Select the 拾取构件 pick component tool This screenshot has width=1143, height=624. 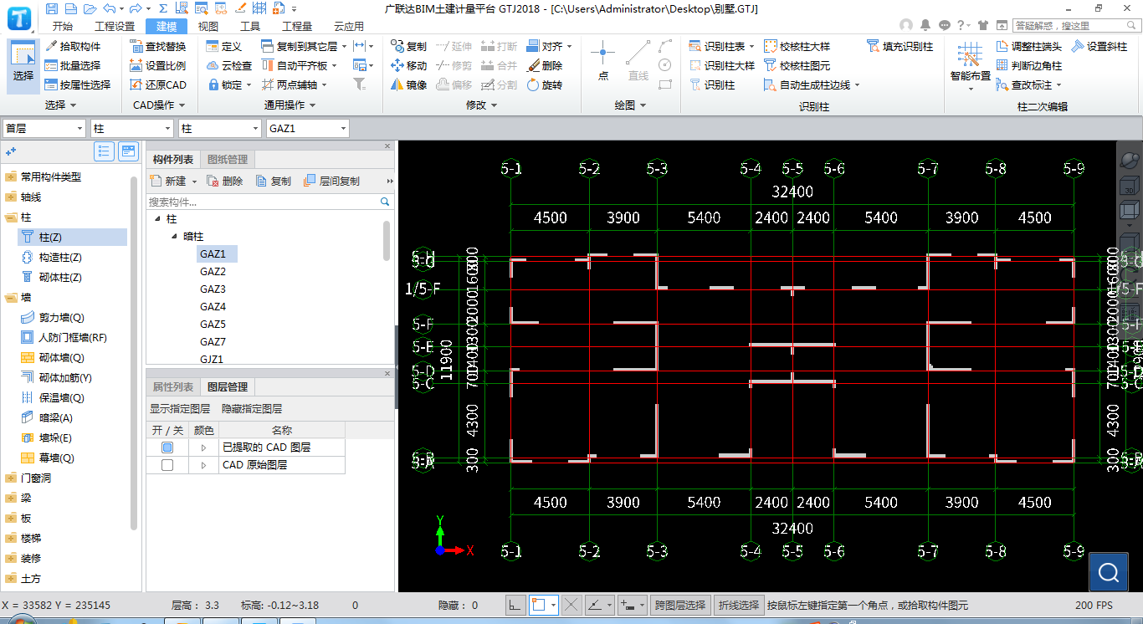coord(74,47)
